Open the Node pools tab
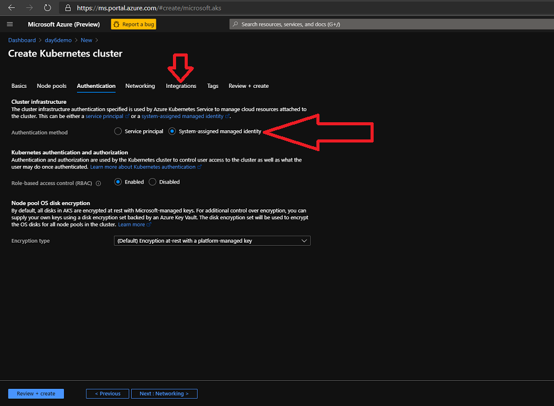 point(52,86)
